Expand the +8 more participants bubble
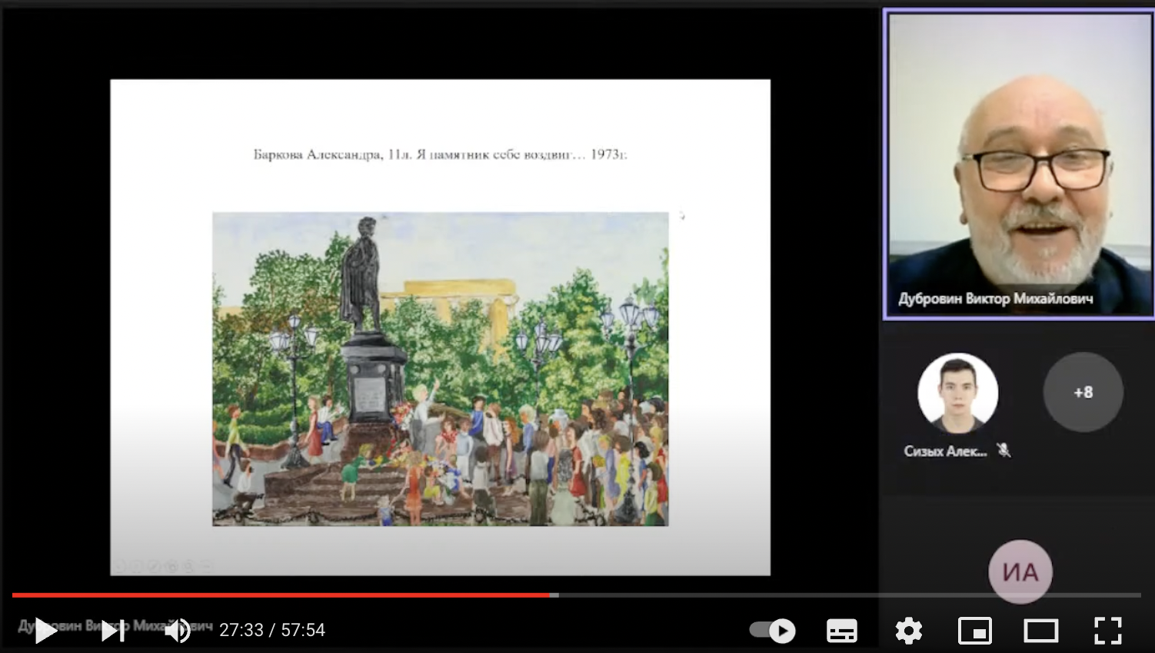 pos(1083,393)
